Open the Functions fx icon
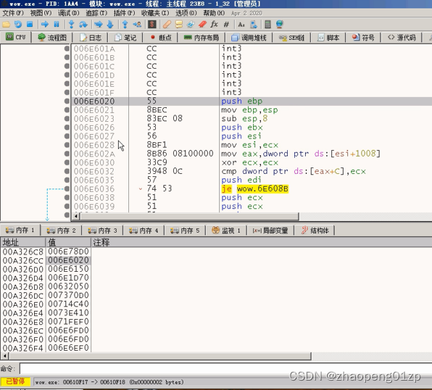 [214, 24]
